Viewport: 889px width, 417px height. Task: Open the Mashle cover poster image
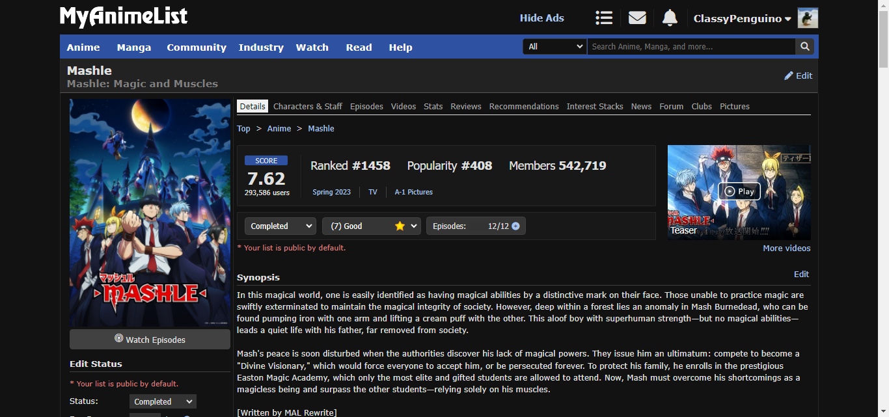[x=150, y=213]
